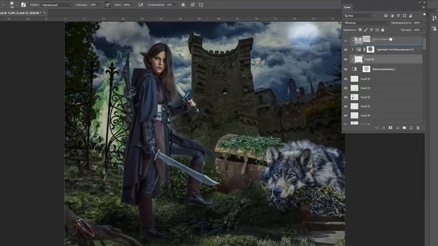Open the brush preset picker thumbnail
Screen dimensions: 438x246
coord(12,4)
